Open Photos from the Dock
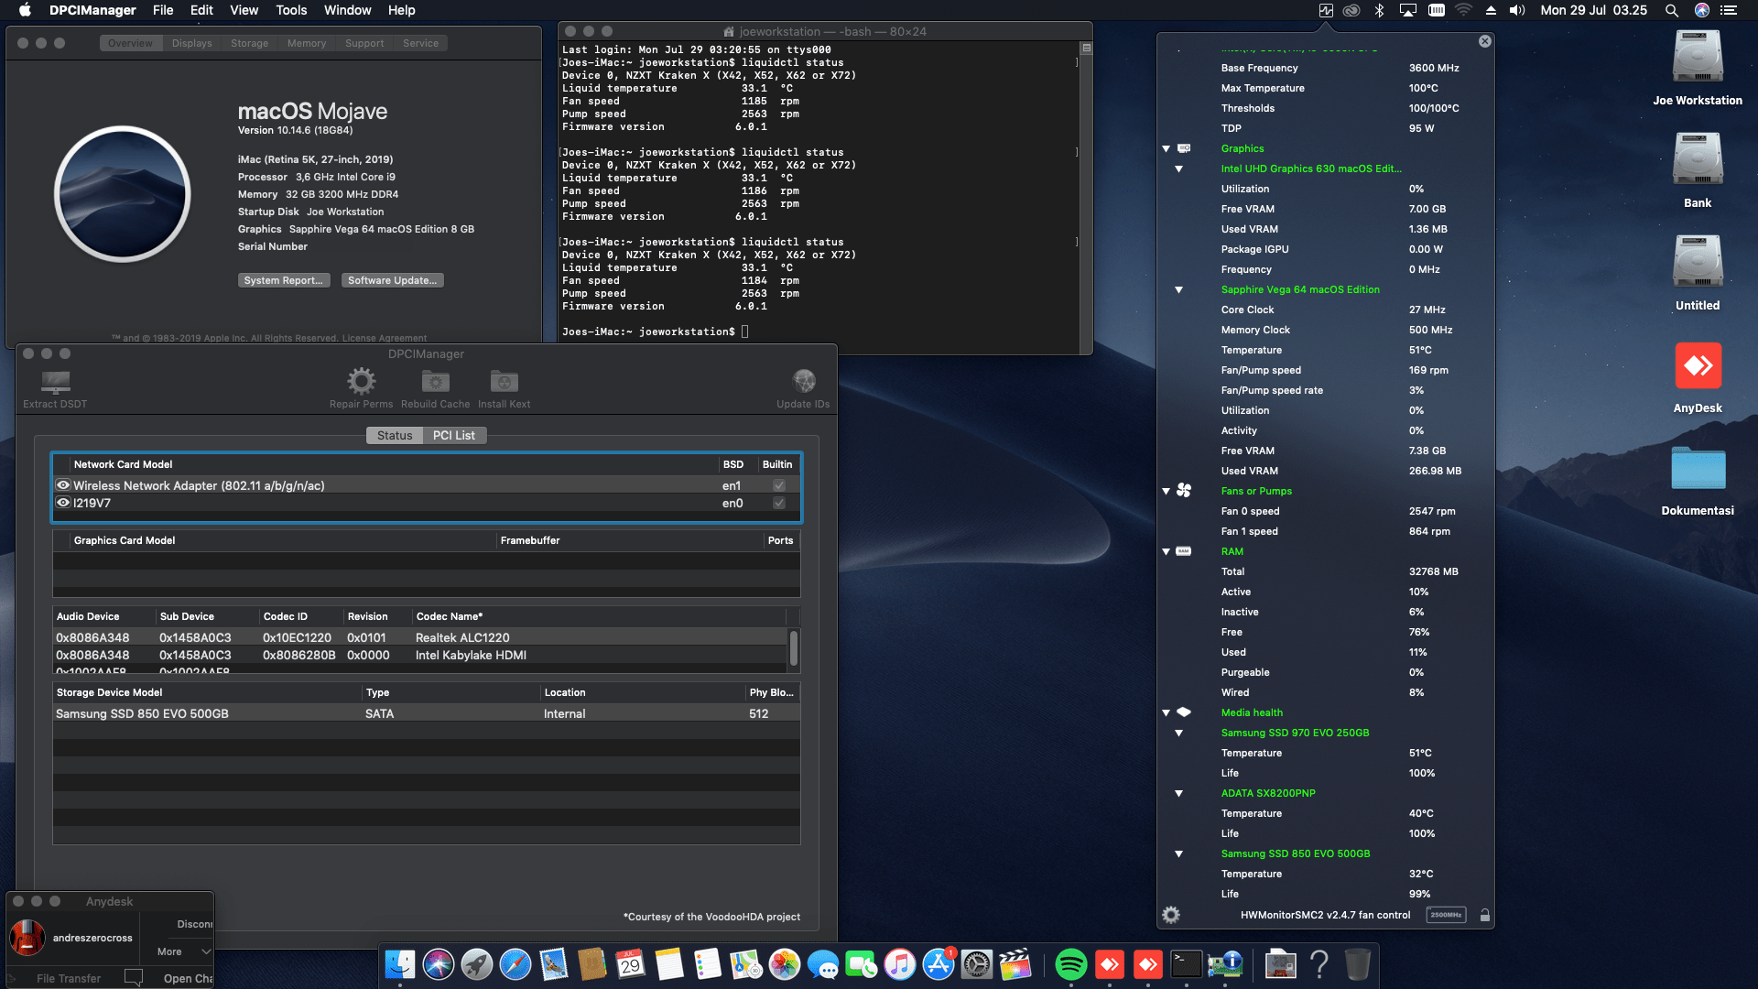 tap(785, 964)
